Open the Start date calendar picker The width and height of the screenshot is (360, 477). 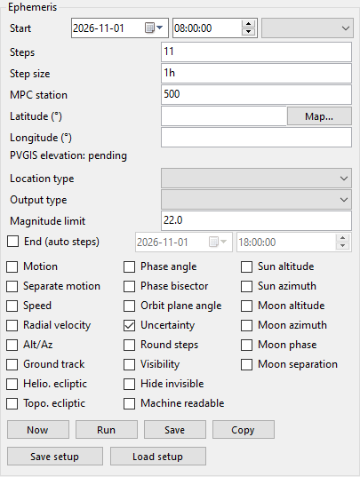tap(154, 28)
